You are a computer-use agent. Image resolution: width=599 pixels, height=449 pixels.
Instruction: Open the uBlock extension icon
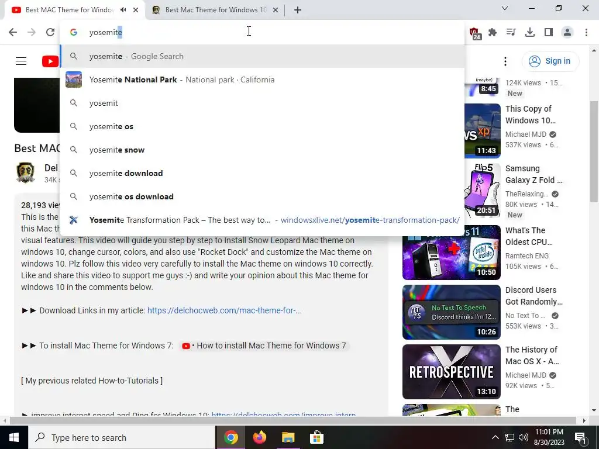[474, 33]
